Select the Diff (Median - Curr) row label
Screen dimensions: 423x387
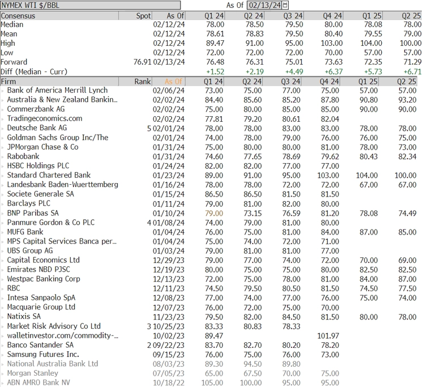[34, 72]
